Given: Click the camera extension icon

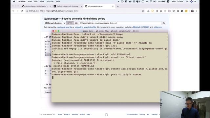Looking at the screenshot, I should 161,11.
